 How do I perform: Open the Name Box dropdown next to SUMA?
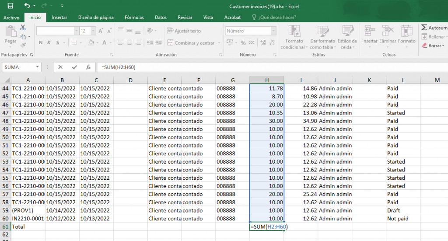click(x=37, y=67)
